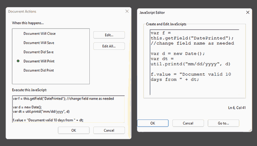Open the Go to... line dialog
The height and width of the screenshot is (146, 257).
point(223,123)
